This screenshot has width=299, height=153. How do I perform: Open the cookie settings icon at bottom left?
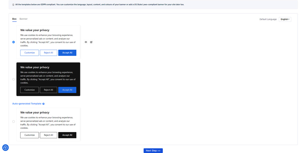coord(5,148)
